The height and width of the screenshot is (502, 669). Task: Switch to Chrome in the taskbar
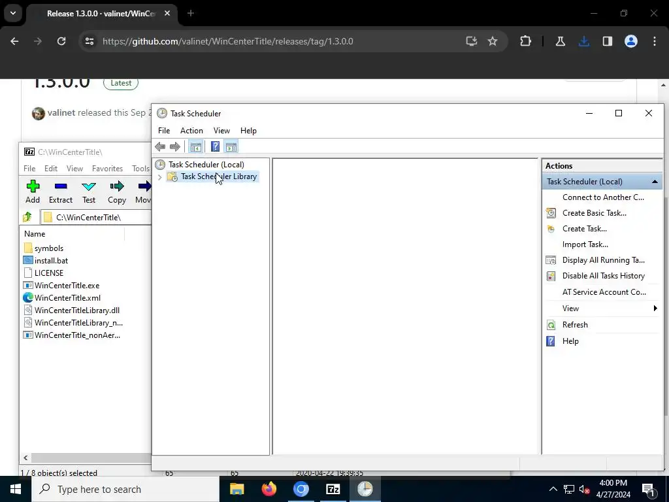point(301,489)
